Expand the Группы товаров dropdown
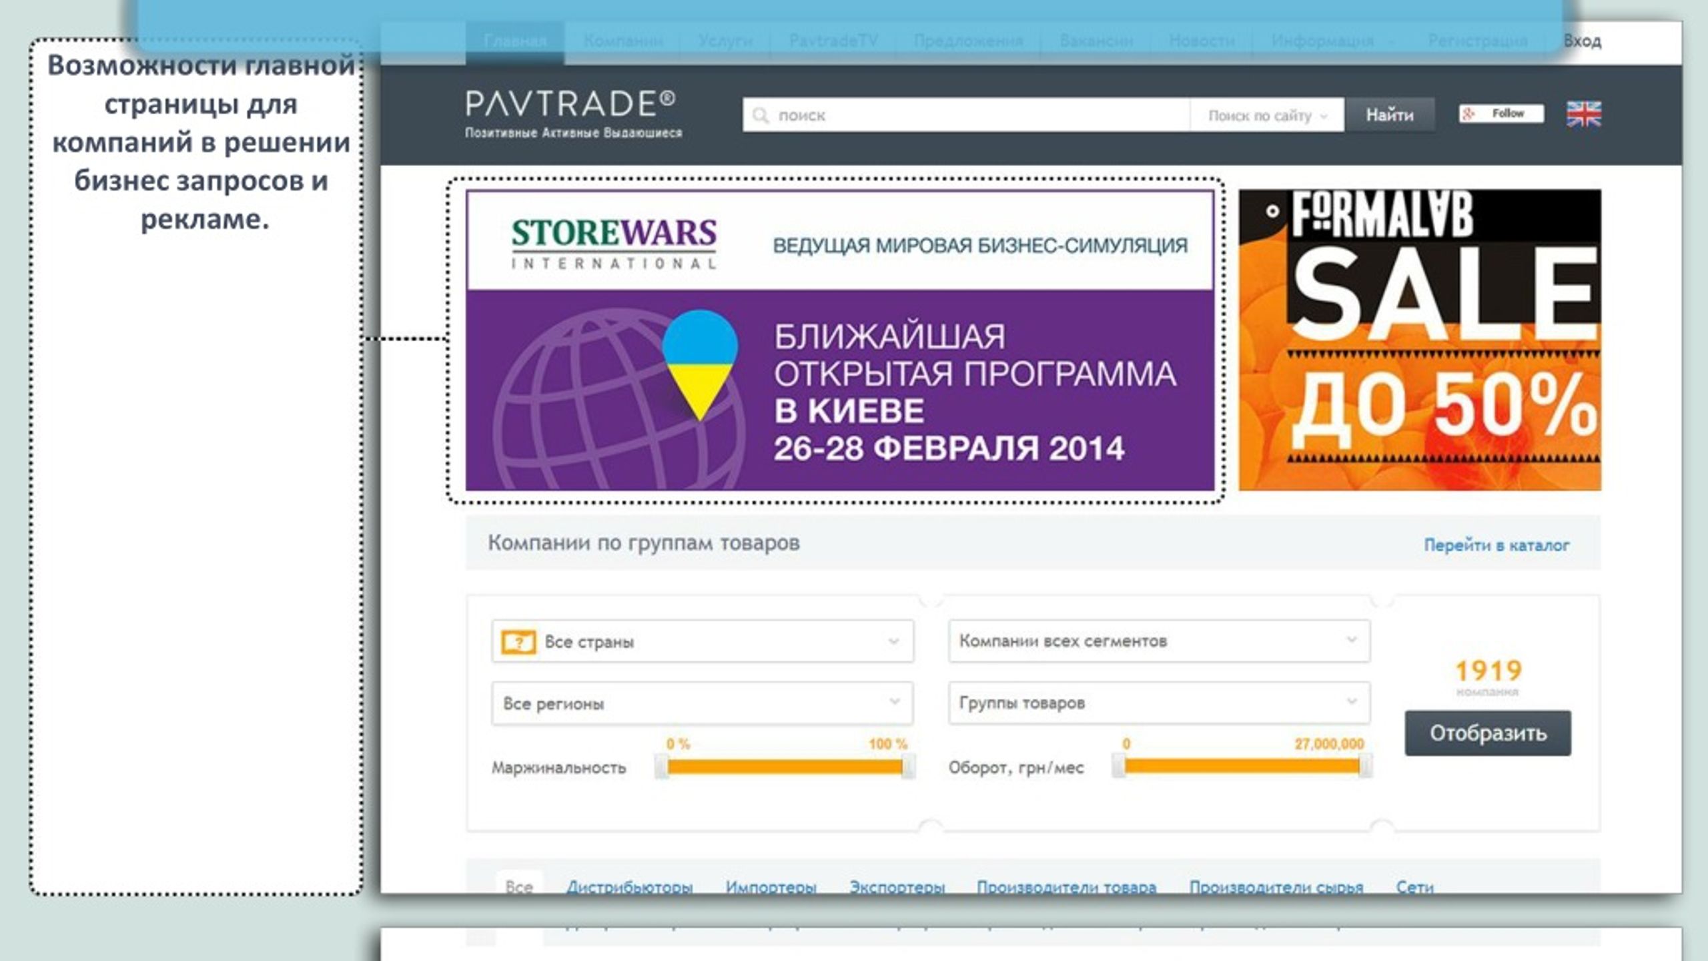 click(x=1160, y=702)
